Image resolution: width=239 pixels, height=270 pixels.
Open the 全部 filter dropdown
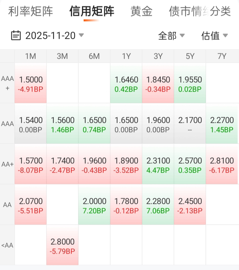tap(171, 36)
